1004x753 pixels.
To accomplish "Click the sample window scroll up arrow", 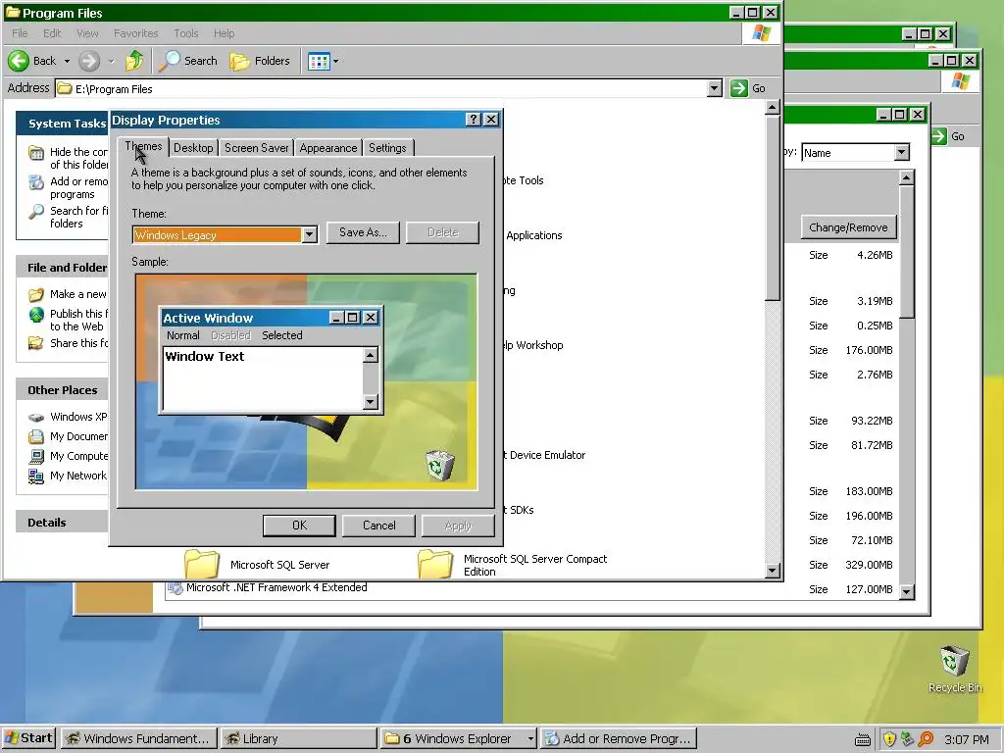I will coord(371,355).
